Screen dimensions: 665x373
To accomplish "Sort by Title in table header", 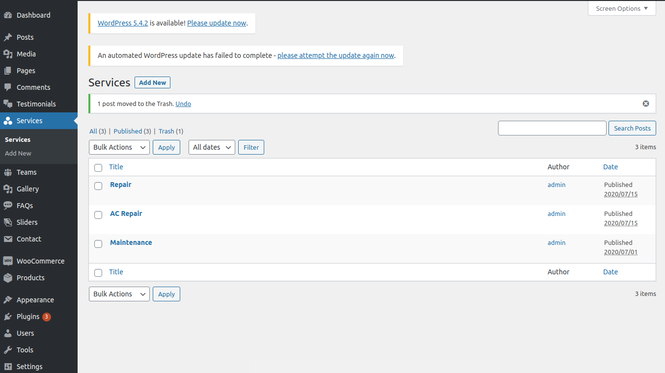I will click(x=116, y=167).
